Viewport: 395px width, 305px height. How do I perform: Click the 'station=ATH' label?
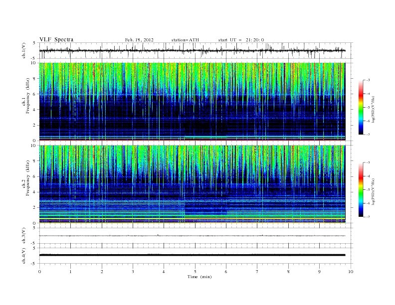click(x=185, y=40)
